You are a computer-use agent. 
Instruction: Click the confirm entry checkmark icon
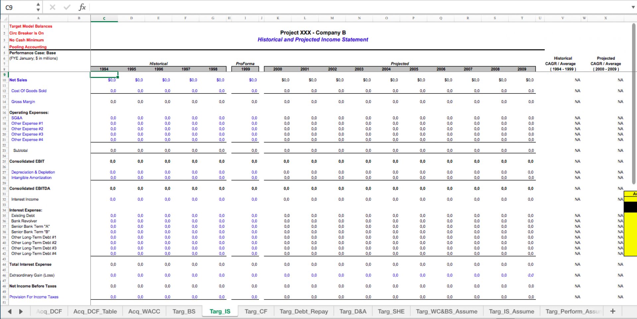tap(67, 7)
